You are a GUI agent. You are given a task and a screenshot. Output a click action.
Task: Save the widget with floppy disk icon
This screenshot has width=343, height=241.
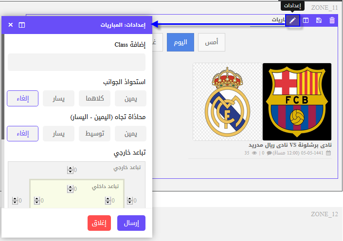pos(319,20)
